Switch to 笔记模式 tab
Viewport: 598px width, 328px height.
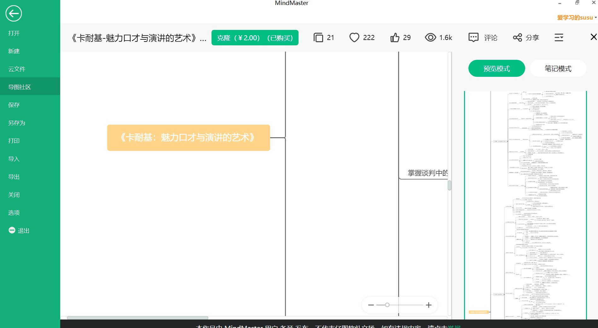(558, 68)
